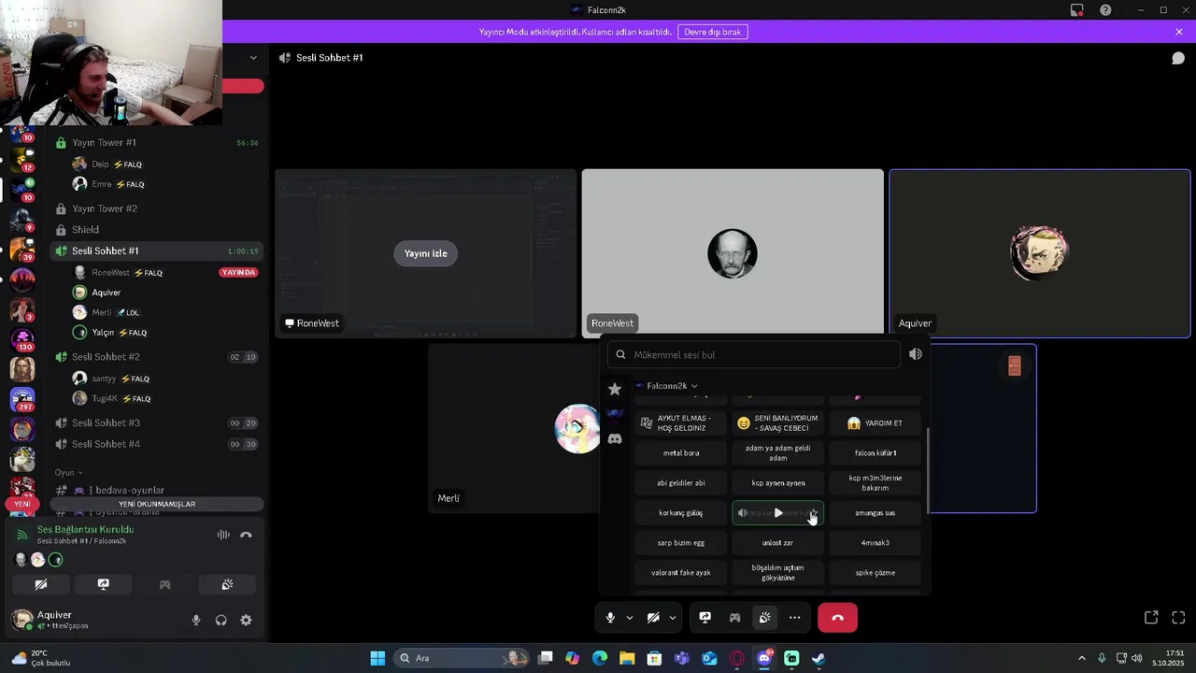The width and height of the screenshot is (1196, 673).
Task: Play AYKUT ELMAS - HOŞ GELDİNİZ sound
Action: point(681,423)
